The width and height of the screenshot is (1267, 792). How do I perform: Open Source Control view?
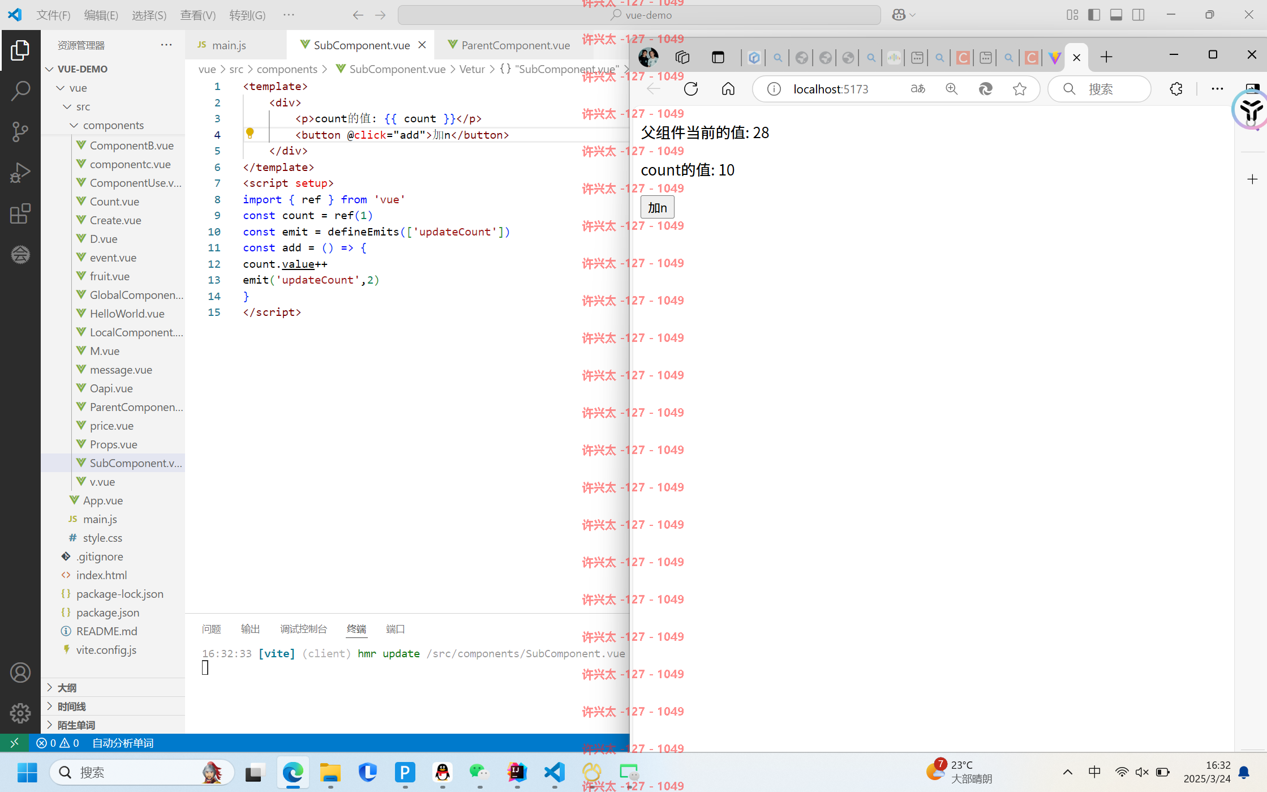point(20,131)
